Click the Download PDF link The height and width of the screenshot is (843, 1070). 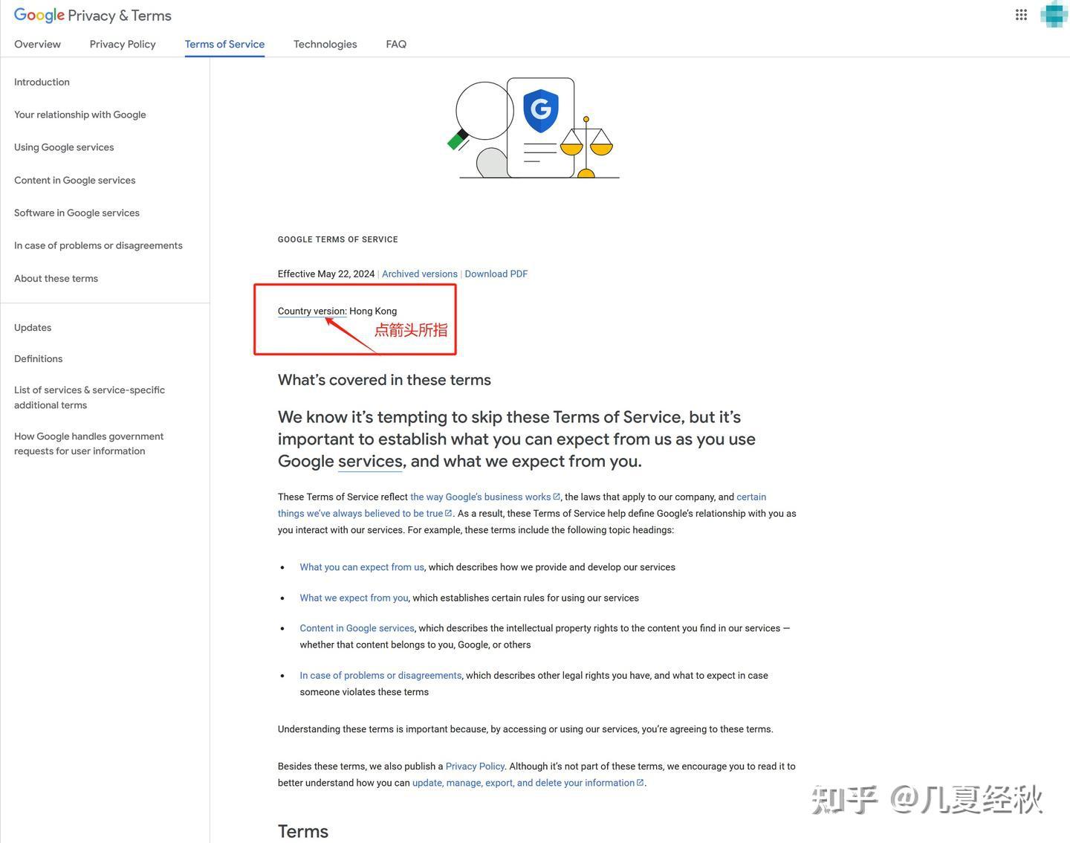[496, 274]
